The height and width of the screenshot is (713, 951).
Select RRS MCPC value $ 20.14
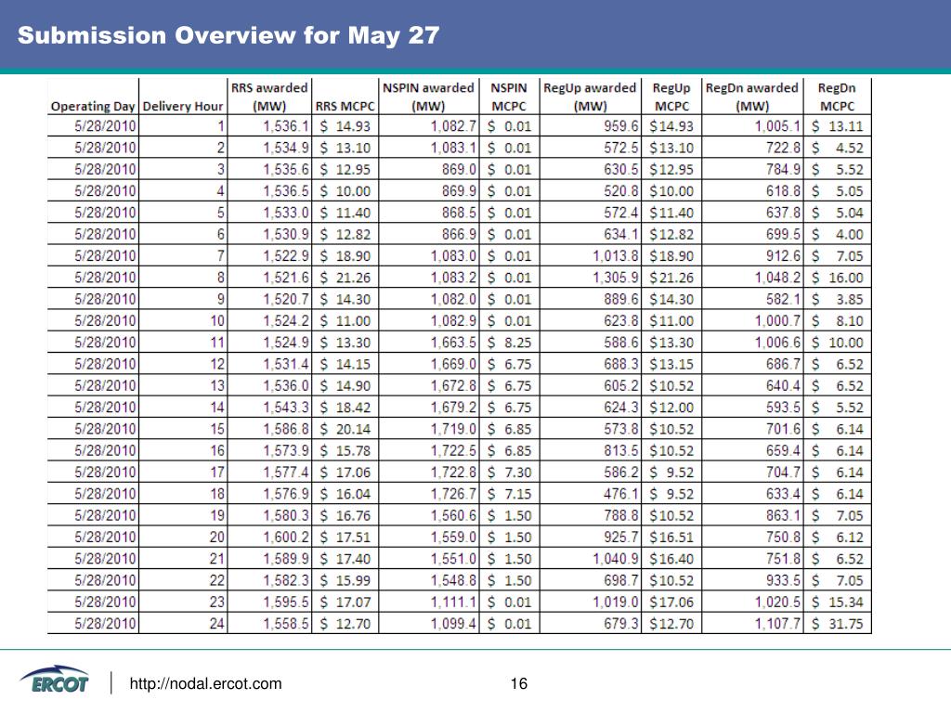click(x=345, y=429)
